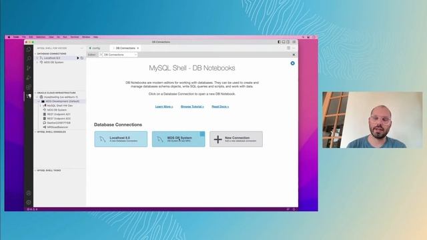Click New Connection tile

pos(236,139)
